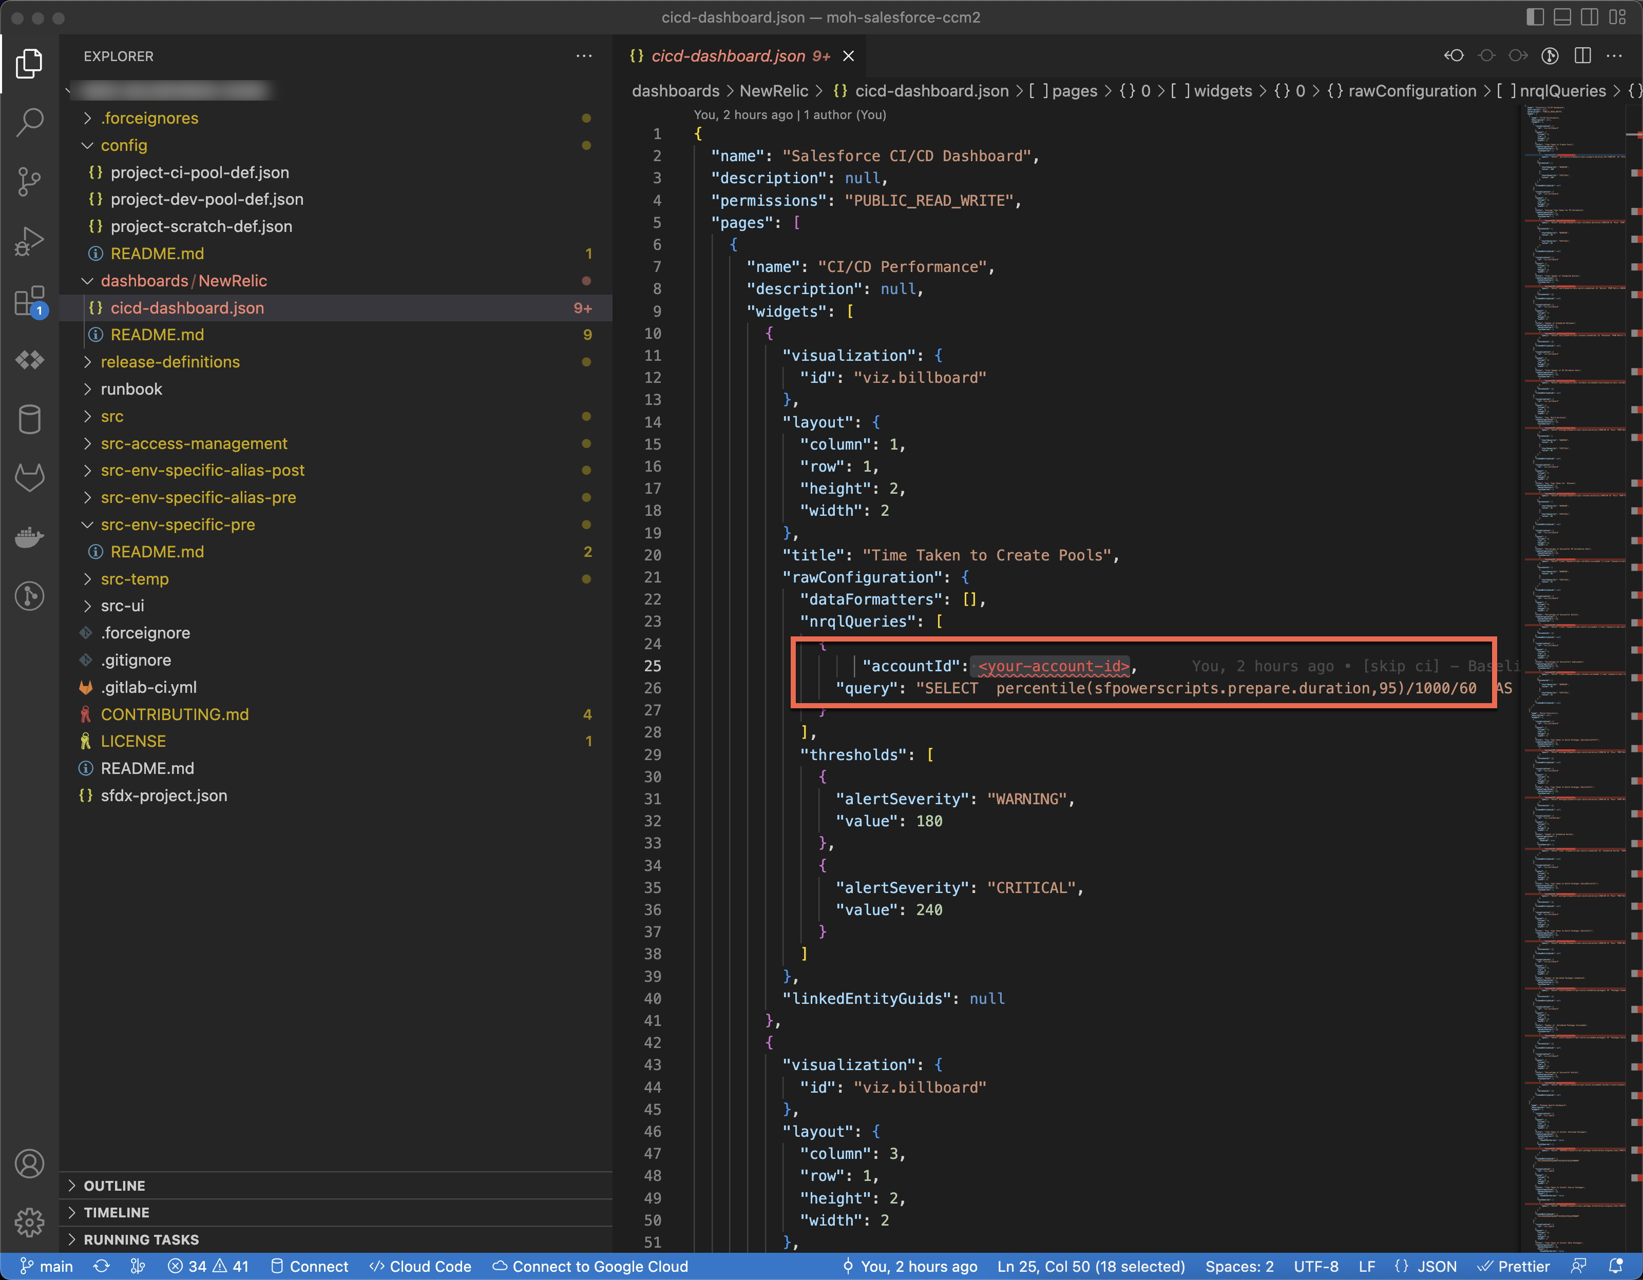Click the git graph icon in status bar
Screen dimensions: 1643x1280
(138, 1267)
